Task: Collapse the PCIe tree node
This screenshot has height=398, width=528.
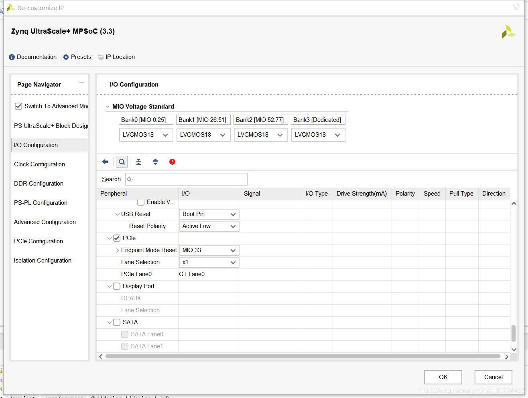Action: point(109,238)
